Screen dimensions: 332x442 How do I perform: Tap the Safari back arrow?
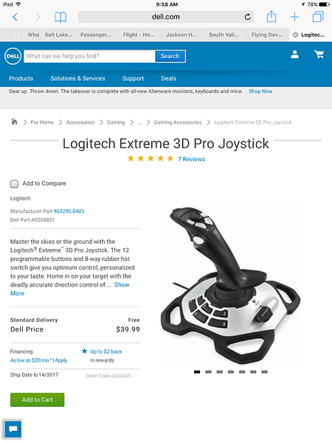15,17
